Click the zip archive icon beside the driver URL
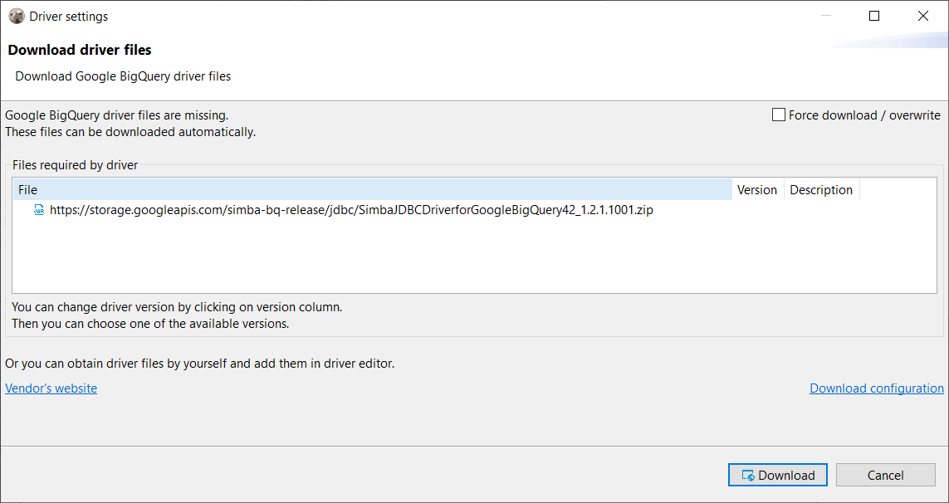 [x=38, y=210]
